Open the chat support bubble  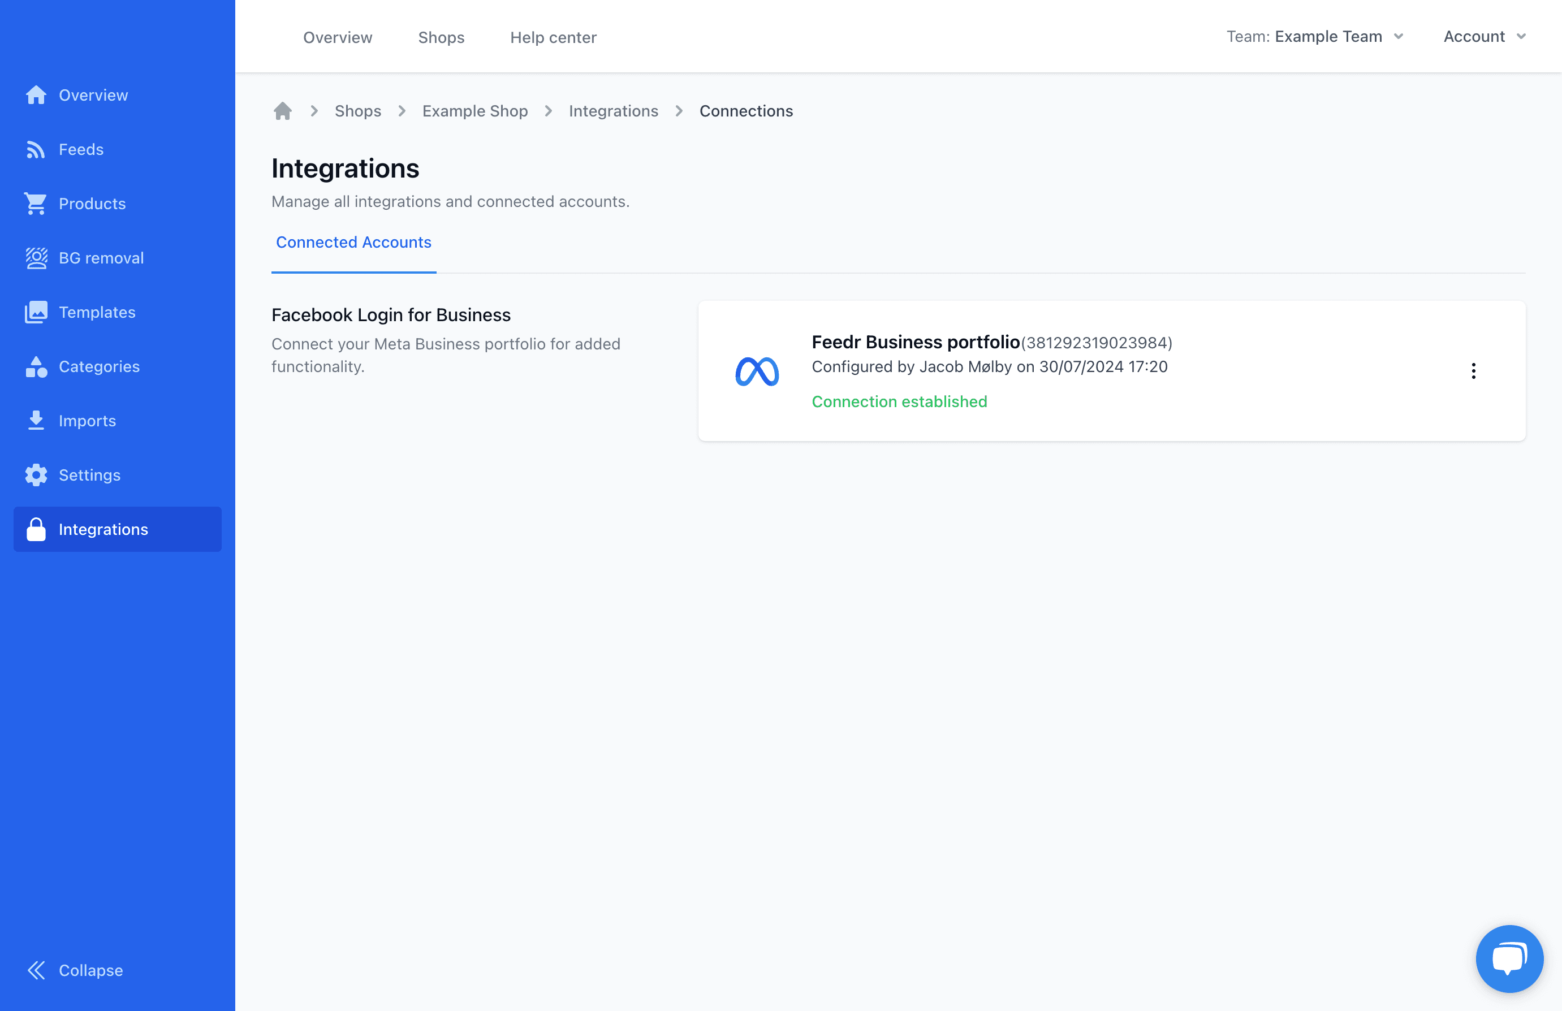click(x=1509, y=958)
